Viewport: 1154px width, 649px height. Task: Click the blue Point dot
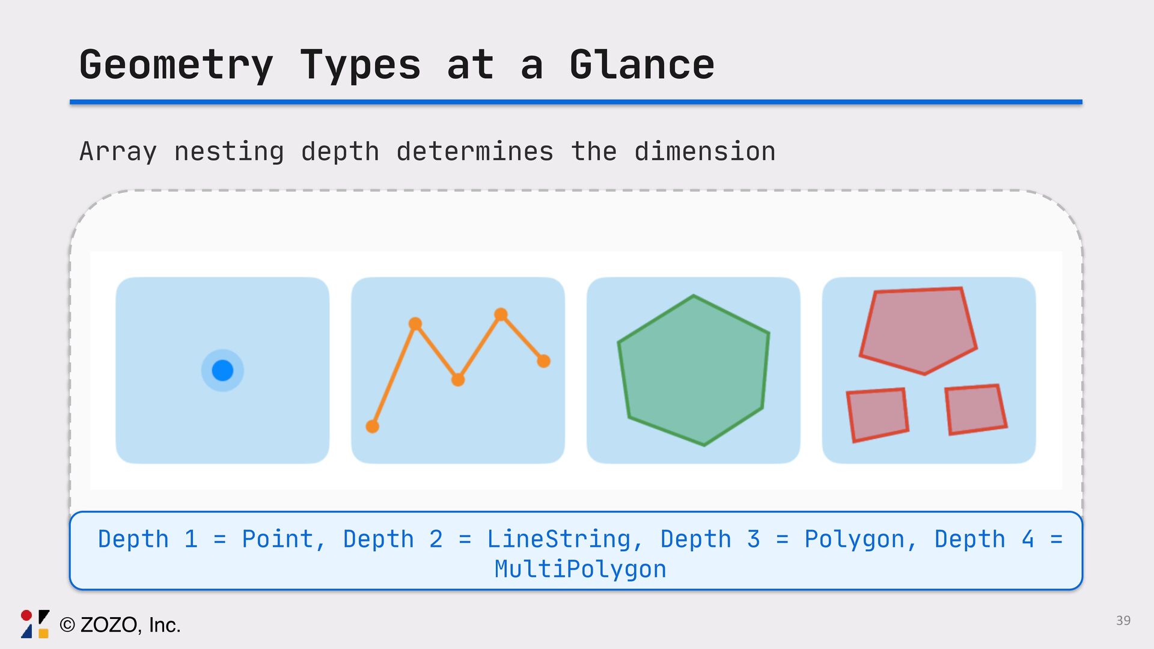tap(222, 370)
